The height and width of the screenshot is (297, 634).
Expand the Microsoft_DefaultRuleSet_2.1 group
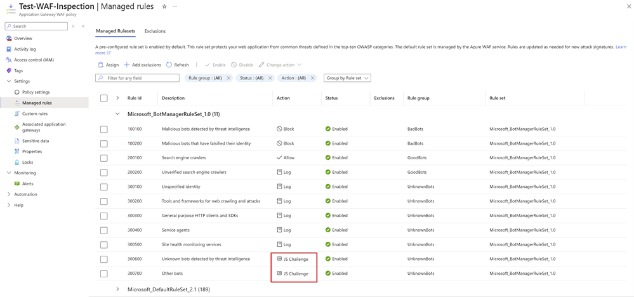tap(117, 289)
